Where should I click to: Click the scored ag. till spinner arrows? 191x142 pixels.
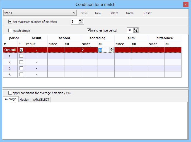point(112,50)
